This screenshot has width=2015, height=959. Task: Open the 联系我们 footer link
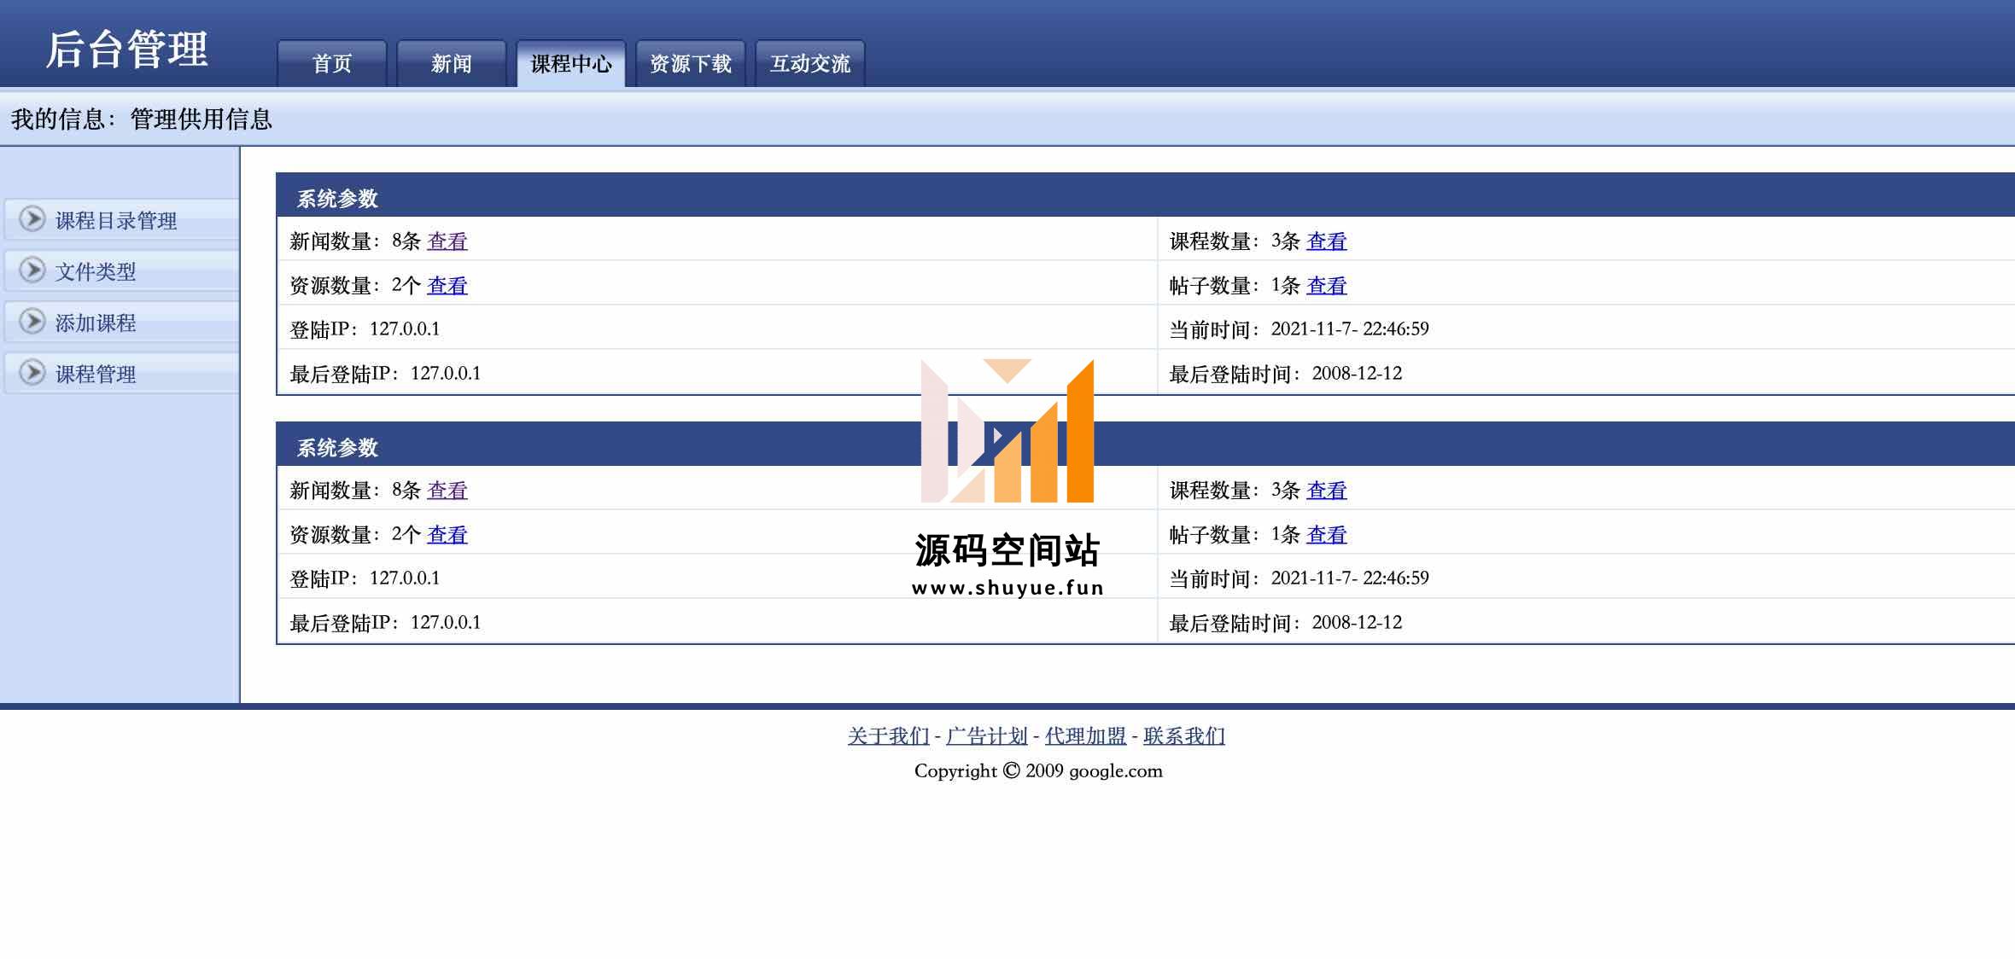tap(1184, 735)
